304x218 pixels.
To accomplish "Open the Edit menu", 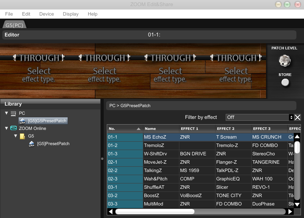I will coord(26,14).
